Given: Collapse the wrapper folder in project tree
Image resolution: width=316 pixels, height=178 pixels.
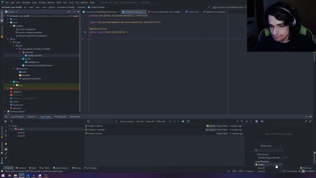Looking at the screenshot, I should click(11, 26).
